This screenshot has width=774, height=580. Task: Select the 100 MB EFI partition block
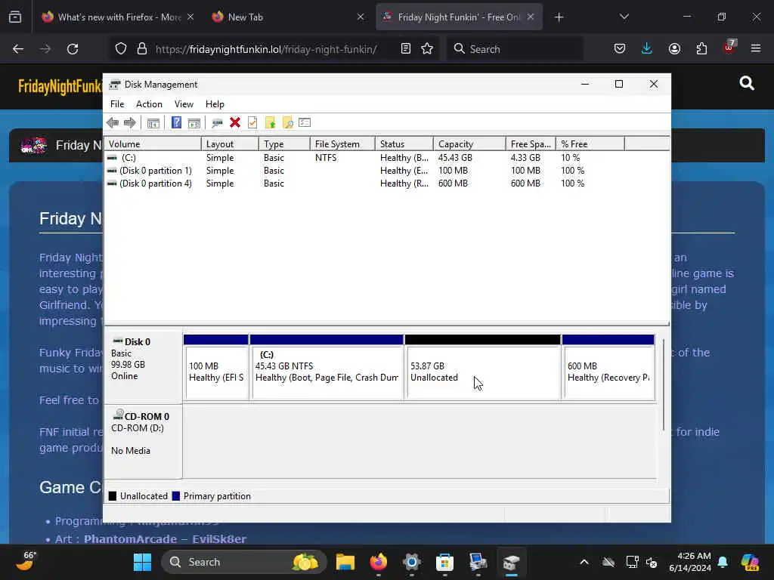215,368
